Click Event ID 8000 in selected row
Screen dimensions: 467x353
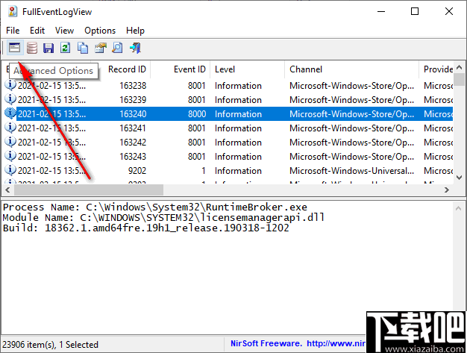tap(197, 114)
